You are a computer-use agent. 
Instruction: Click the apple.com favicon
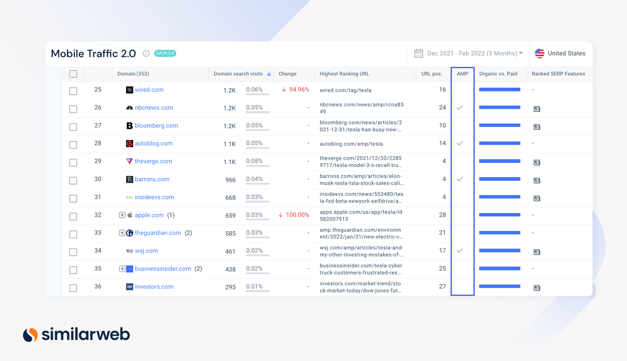(x=129, y=215)
